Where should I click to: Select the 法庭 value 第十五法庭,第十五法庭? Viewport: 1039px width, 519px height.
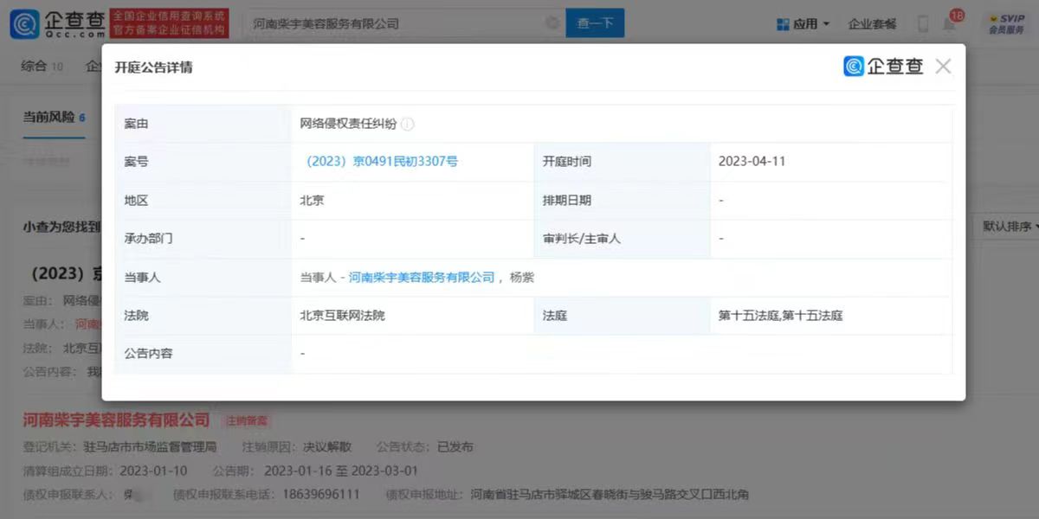pyautogui.click(x=780, y=316)
